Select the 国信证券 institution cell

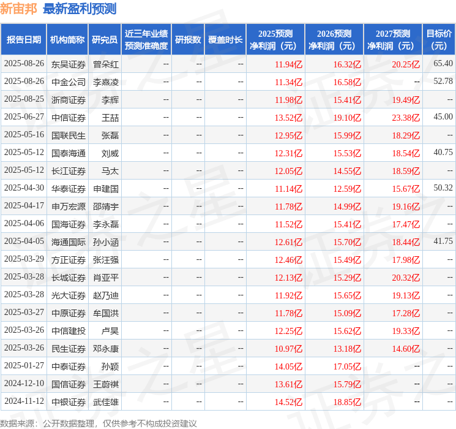pyautogui.click(x=69, y=384)
